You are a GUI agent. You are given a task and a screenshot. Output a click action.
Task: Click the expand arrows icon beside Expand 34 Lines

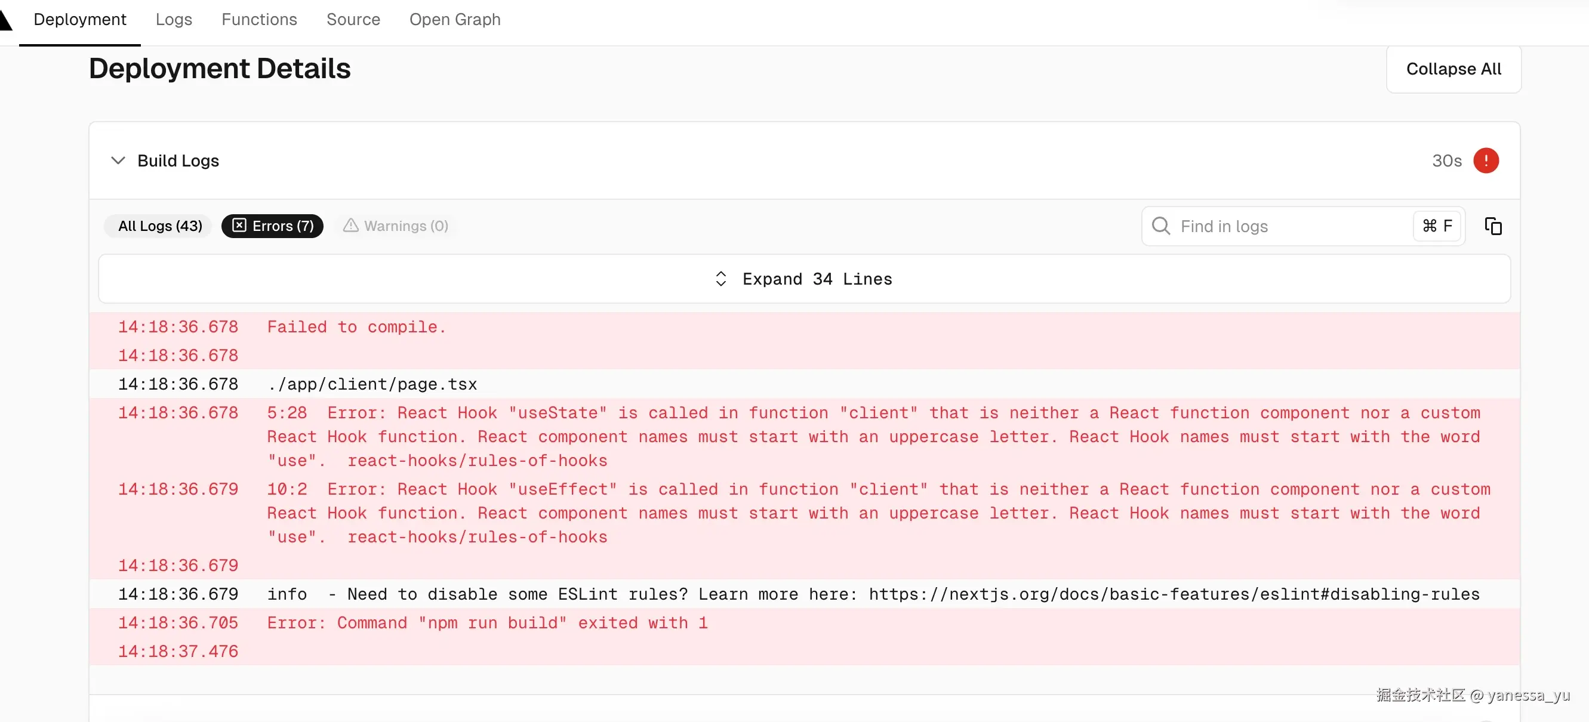point(720,279)
